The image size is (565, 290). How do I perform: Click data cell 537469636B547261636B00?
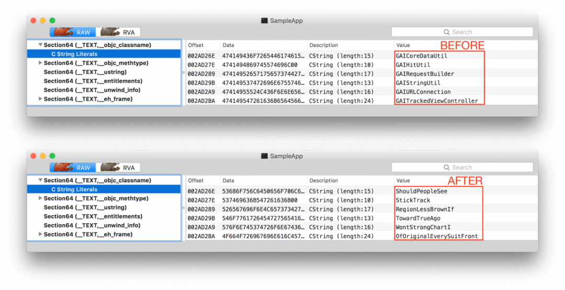[x=260, y=200]
